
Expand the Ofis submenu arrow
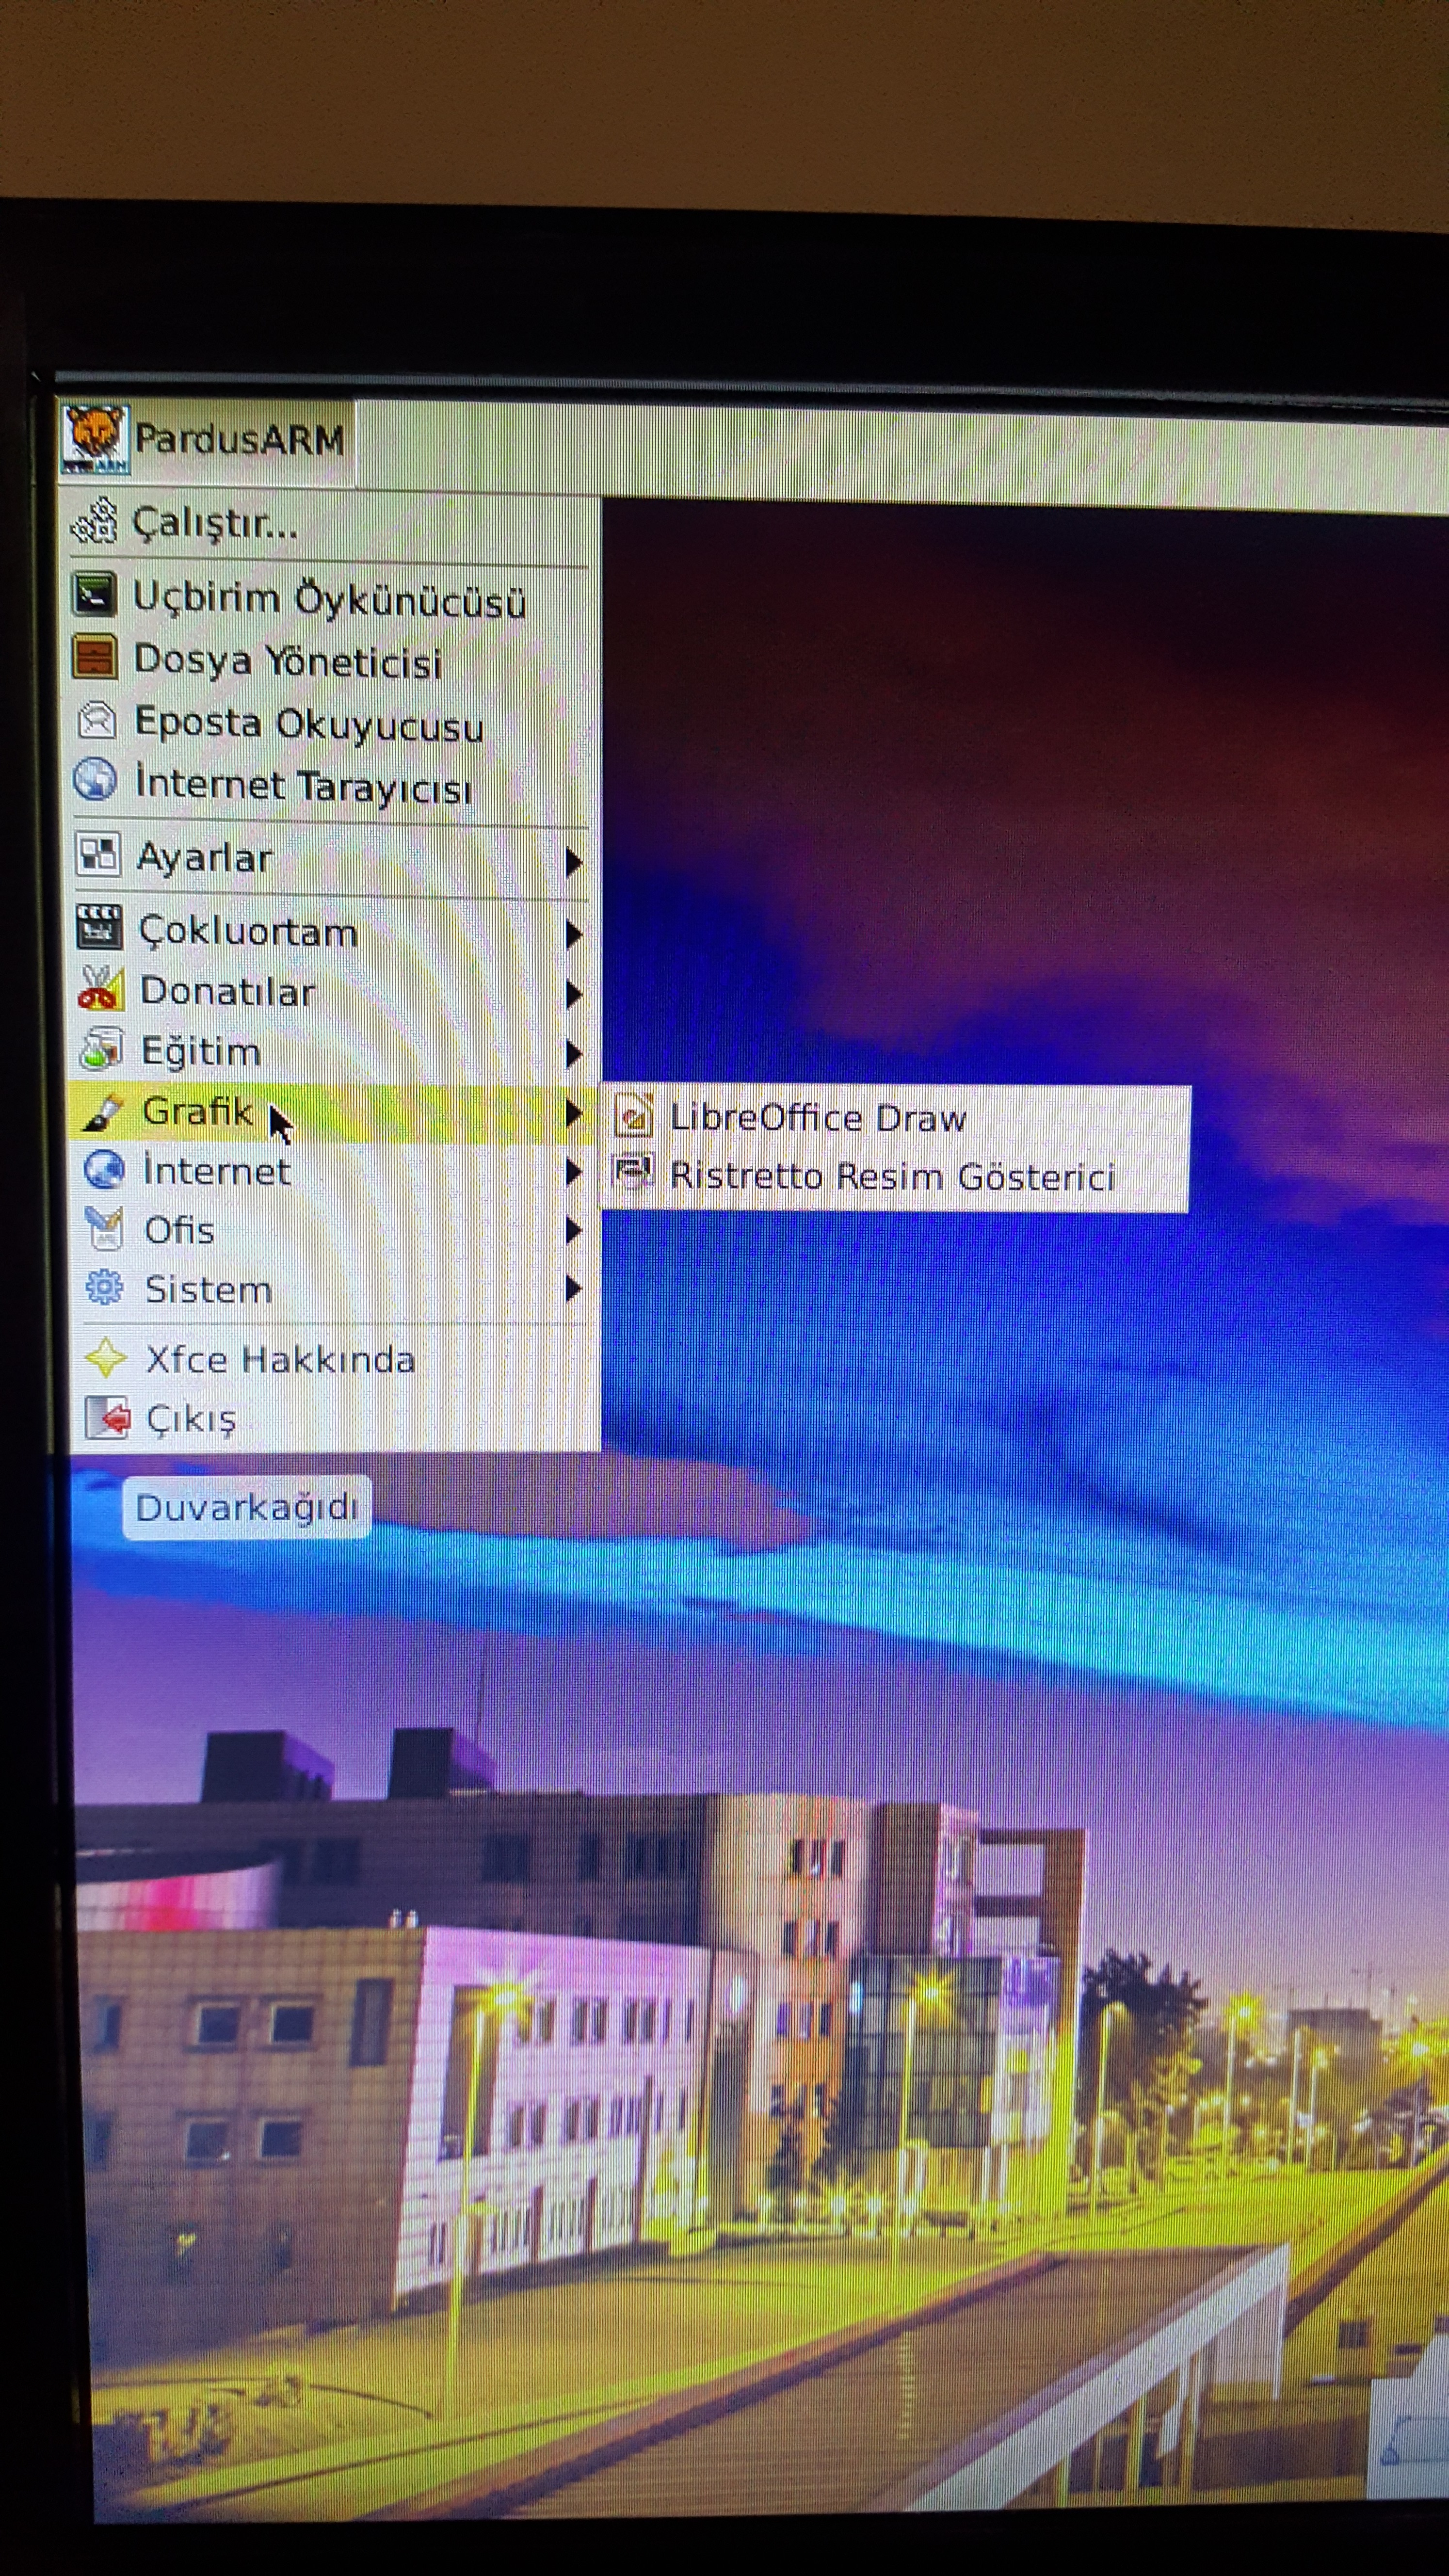click(573, 1230)
